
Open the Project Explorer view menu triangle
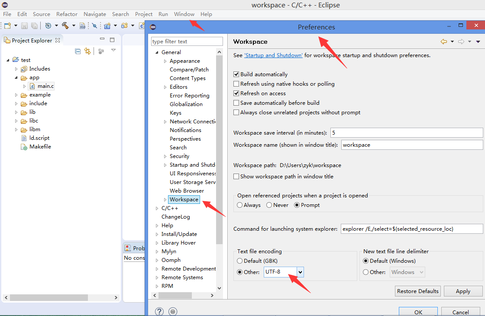click(x=113, y=50)
